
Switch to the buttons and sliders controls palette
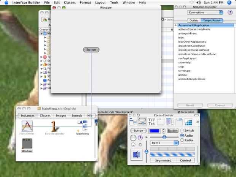142,121
